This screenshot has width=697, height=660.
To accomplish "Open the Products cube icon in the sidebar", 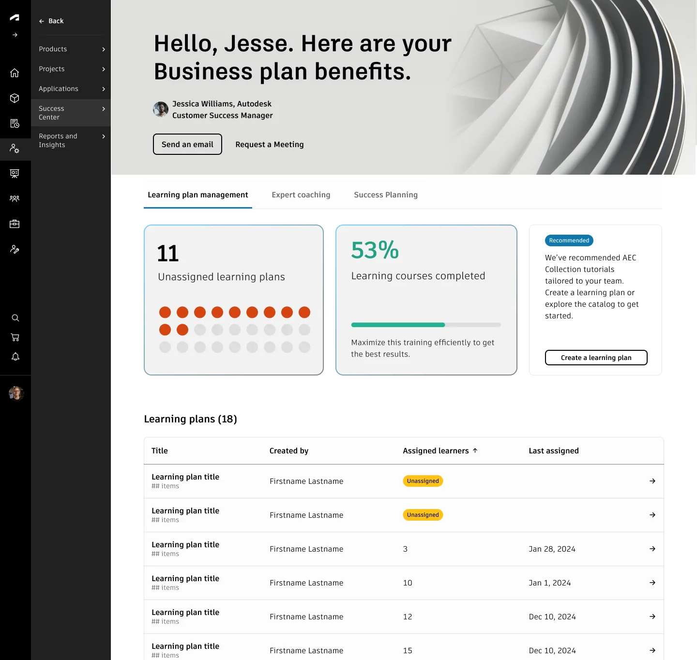I will [15, 98].
